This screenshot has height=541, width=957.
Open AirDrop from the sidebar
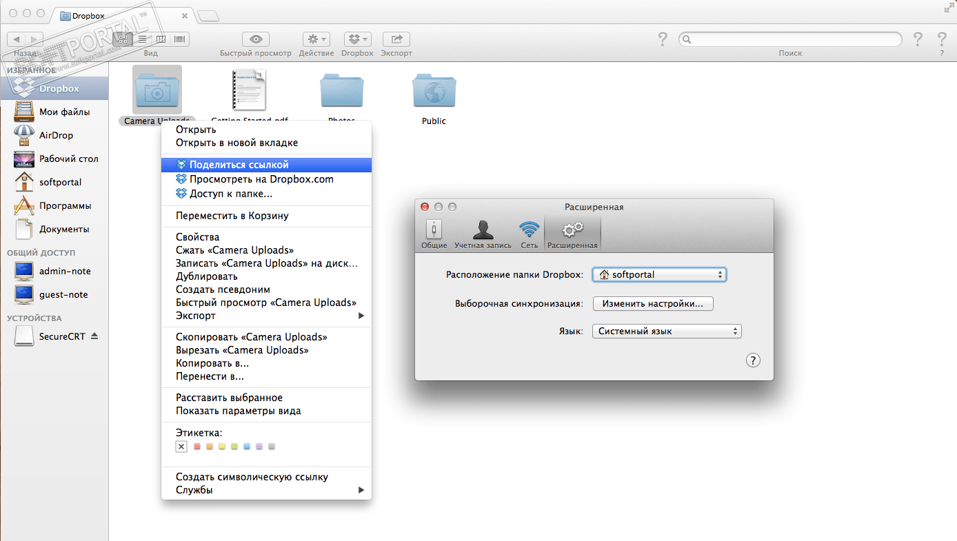[54, 135]
